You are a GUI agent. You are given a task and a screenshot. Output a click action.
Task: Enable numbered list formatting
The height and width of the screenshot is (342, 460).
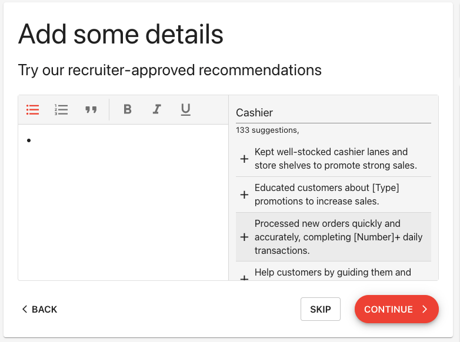(x=61, y=110)
